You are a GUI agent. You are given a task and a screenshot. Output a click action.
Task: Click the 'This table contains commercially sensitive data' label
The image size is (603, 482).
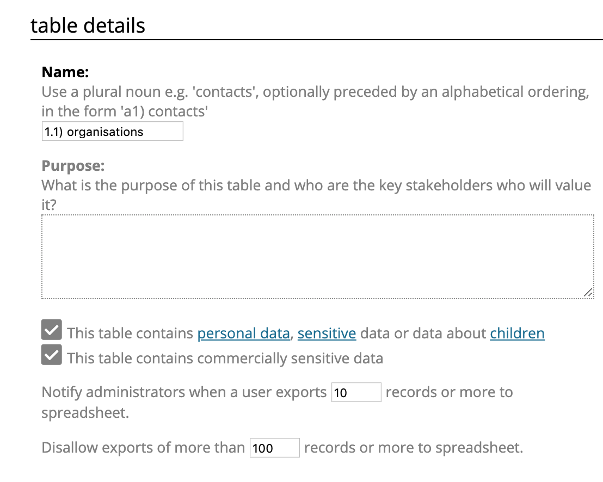coord(225,359)
